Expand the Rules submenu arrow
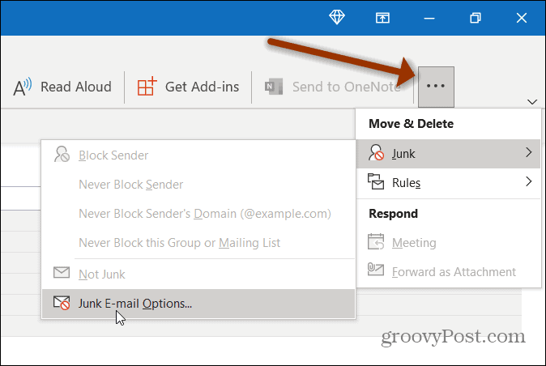 (x=529, y=181)
